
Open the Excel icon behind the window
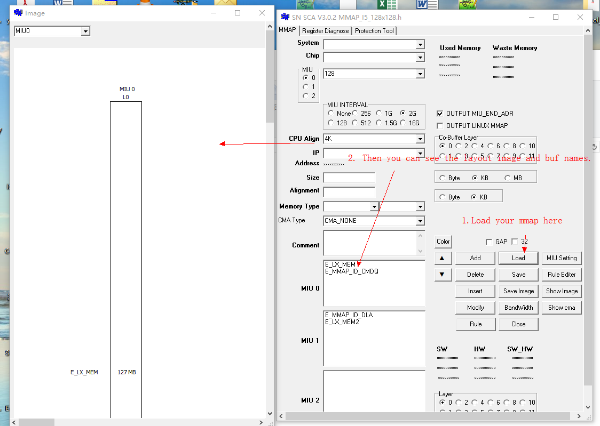(x=383, y=5)
